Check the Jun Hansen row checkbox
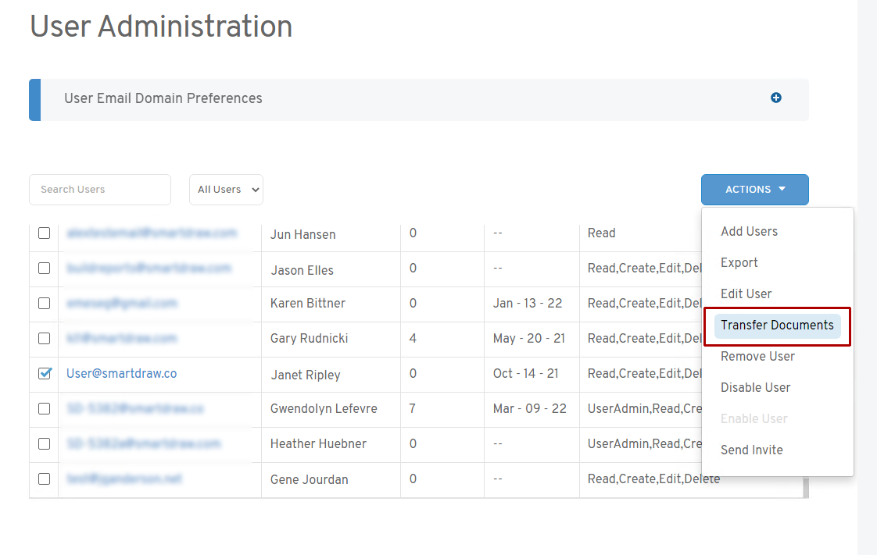The height and width of the screenshot is (555, 877). pos(45,233)
